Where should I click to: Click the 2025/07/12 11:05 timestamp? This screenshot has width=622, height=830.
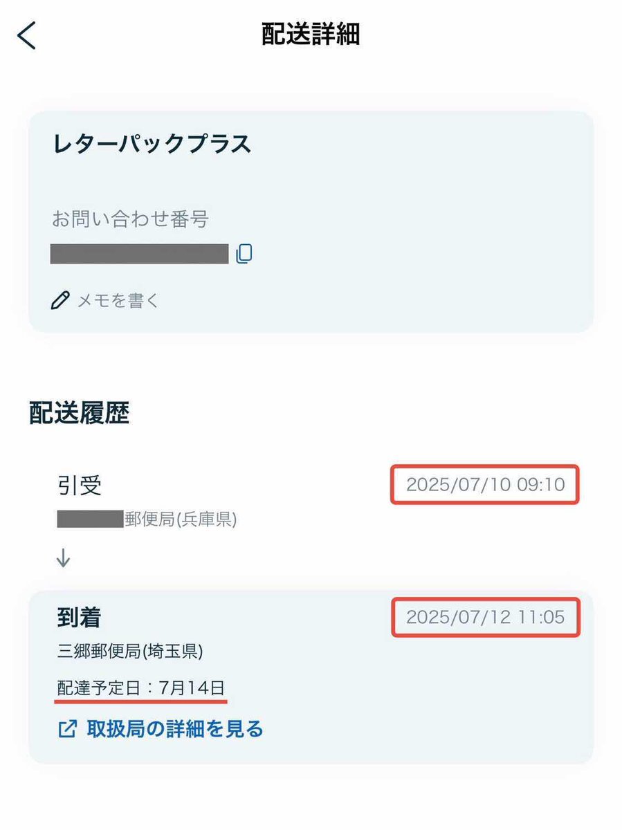pyautogui.click(x=485, y=617)
